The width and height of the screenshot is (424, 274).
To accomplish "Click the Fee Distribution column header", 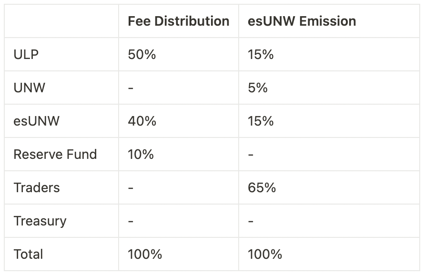I will 178,21.
